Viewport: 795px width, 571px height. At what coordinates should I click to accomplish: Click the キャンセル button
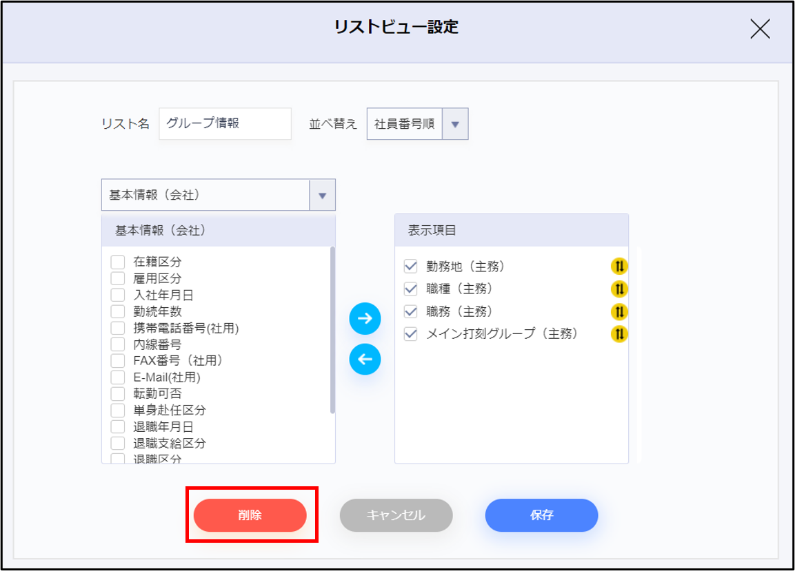click(396, 515)
